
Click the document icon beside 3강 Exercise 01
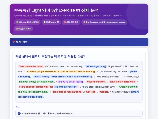(x=44, y=22)
